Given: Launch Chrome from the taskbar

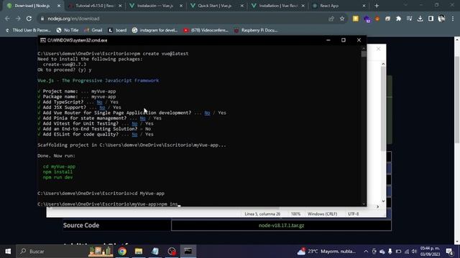Looking at the screenshot, I should pyautogui.click(x=122, y=252).
